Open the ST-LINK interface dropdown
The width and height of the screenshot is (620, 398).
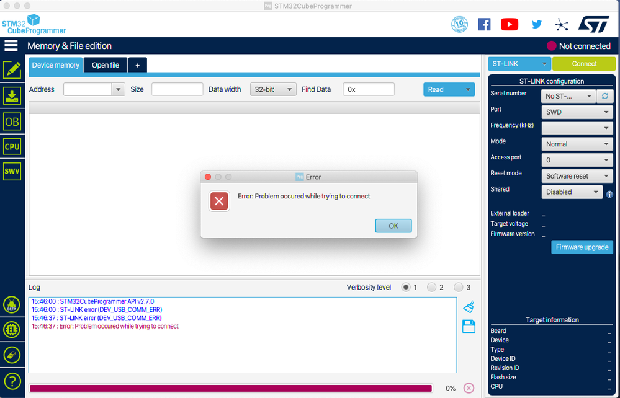(519, 64)
